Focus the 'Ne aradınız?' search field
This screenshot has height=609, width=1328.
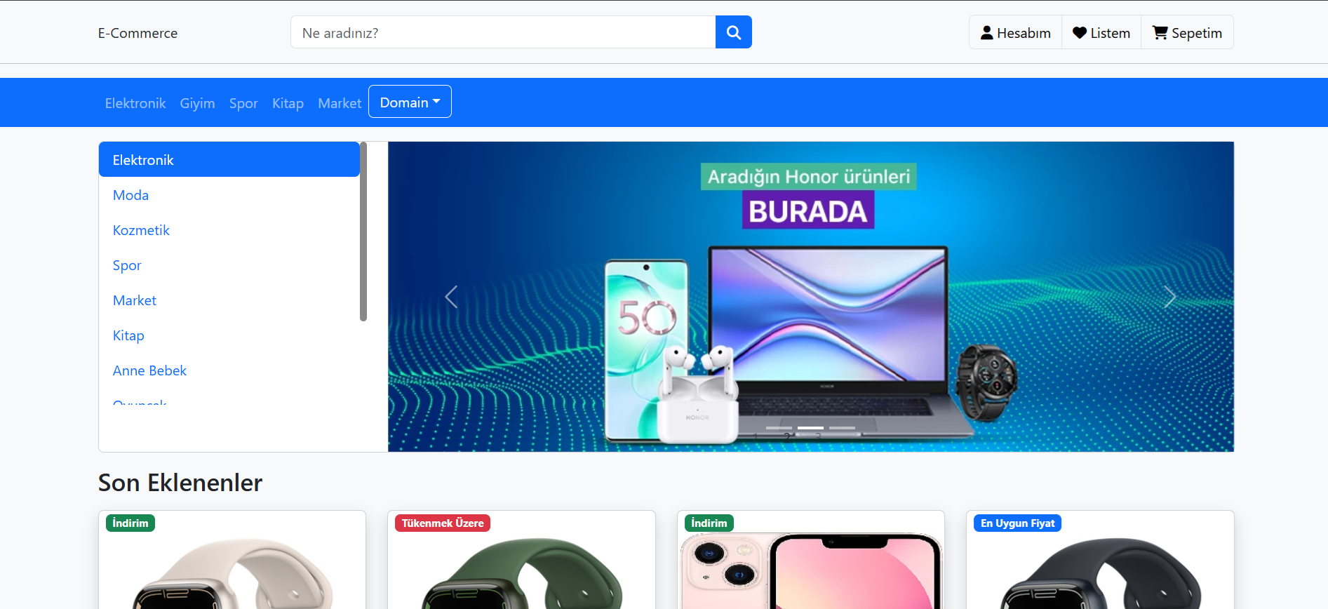503,32
